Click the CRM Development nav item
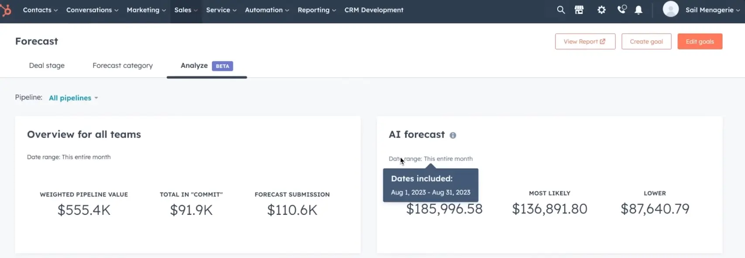 (374, 10)
